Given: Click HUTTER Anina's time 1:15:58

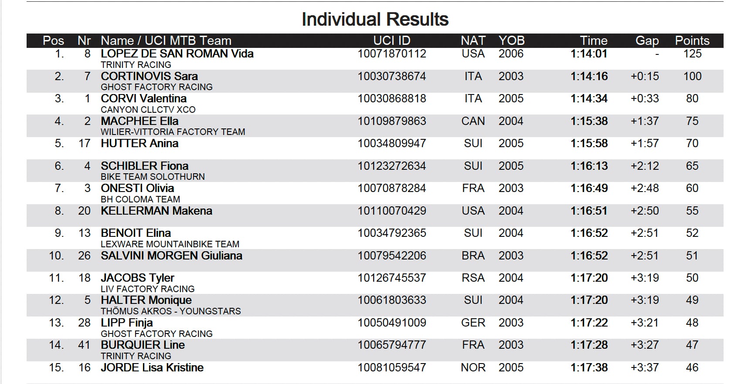Looking at the screenshot, I should 589,144.
